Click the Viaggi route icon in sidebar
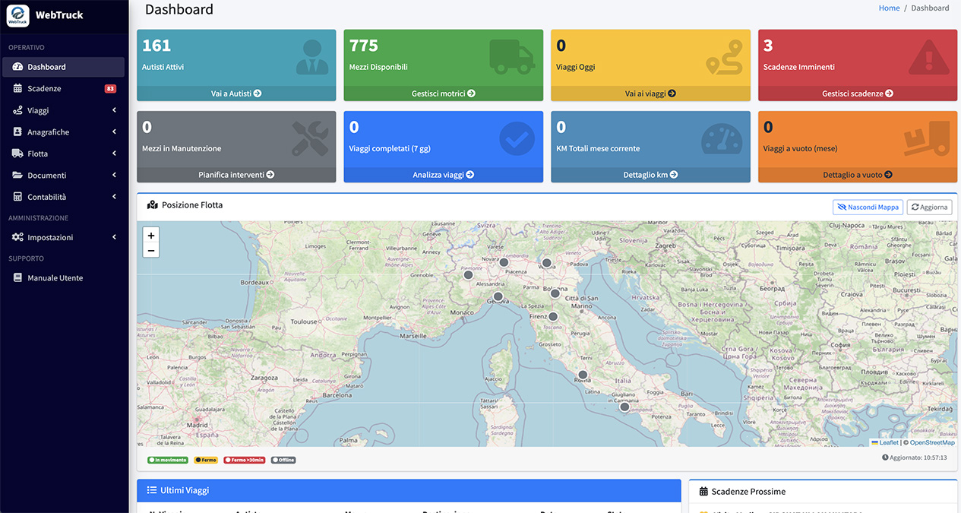This screenshot has width=961, height=513. click(18, 110)
